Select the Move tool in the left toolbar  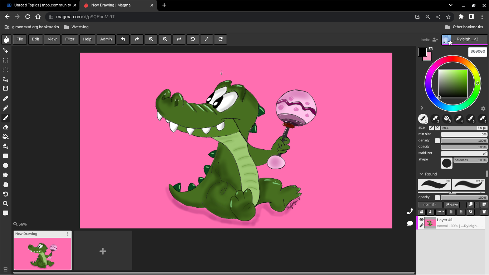click(x=5, y=50)
